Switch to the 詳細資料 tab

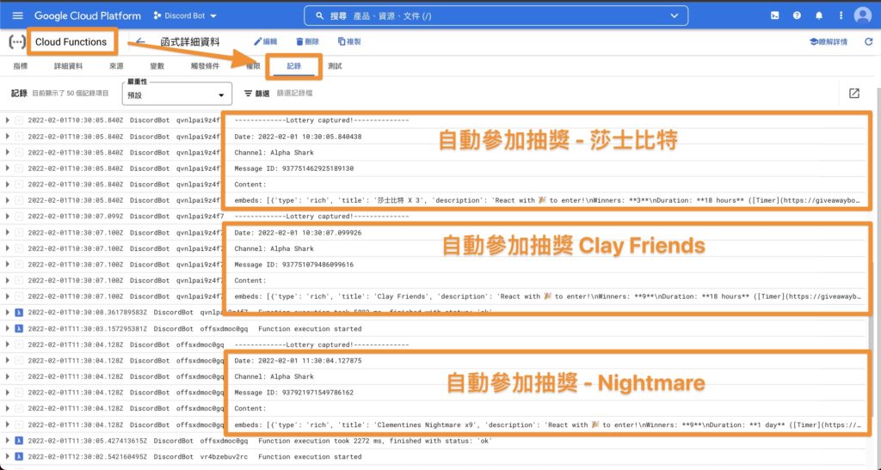[69, 66]
